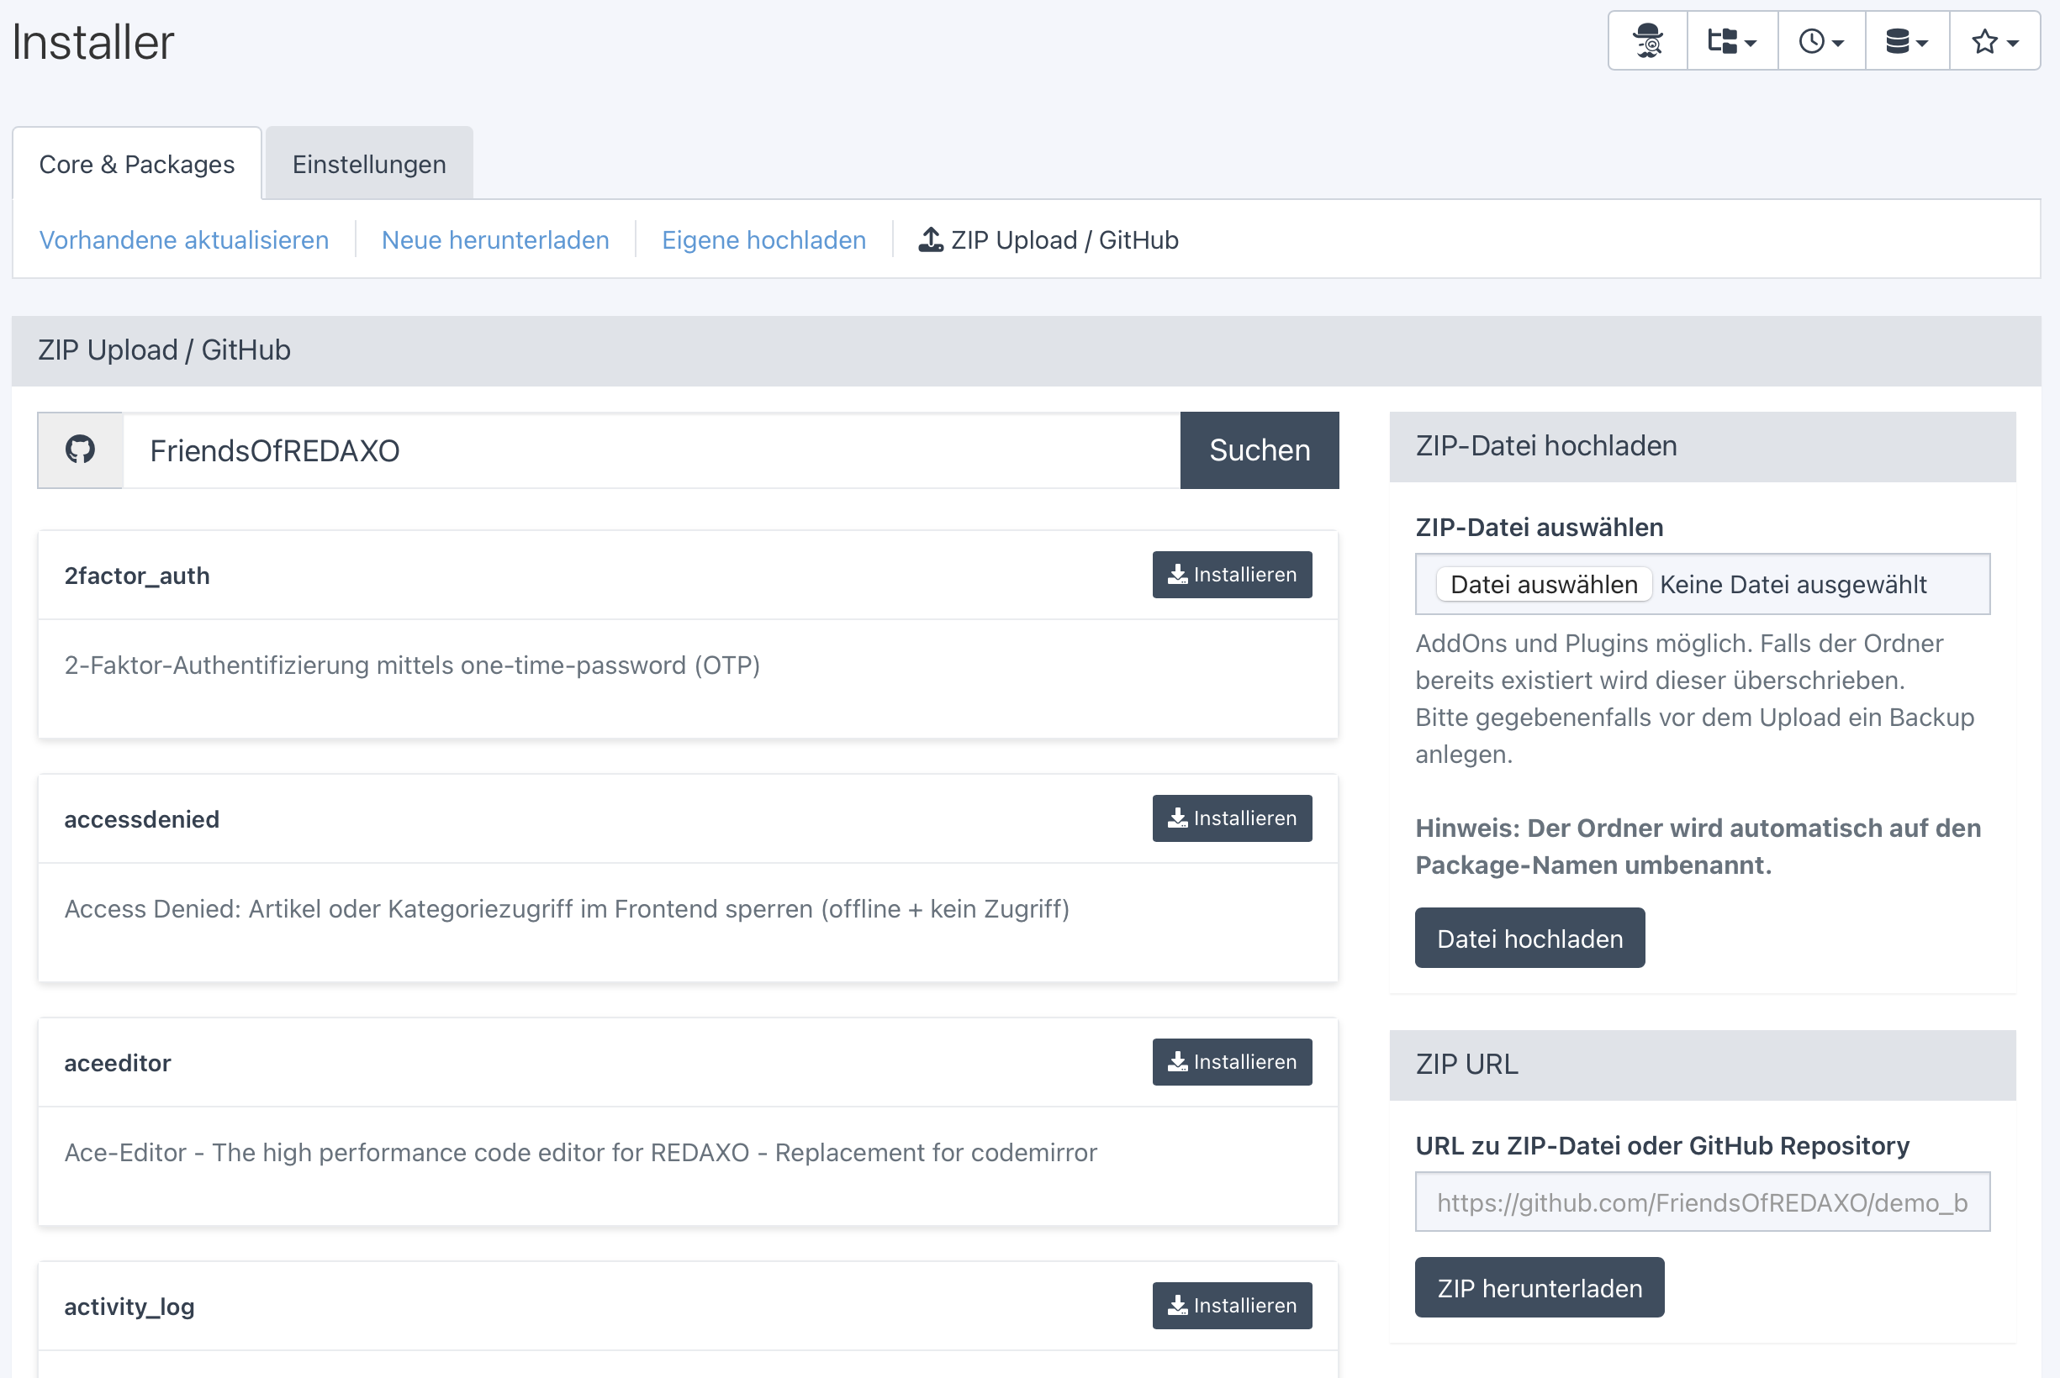Click the GitHub logo icon beside search
This screenshot has width=2060, height=1378.
(80, 450)
